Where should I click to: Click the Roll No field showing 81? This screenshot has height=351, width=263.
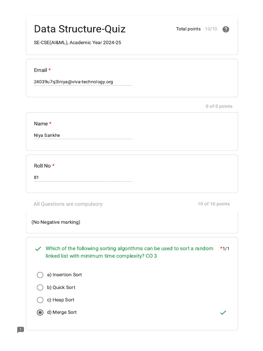(x=83, y=178)
